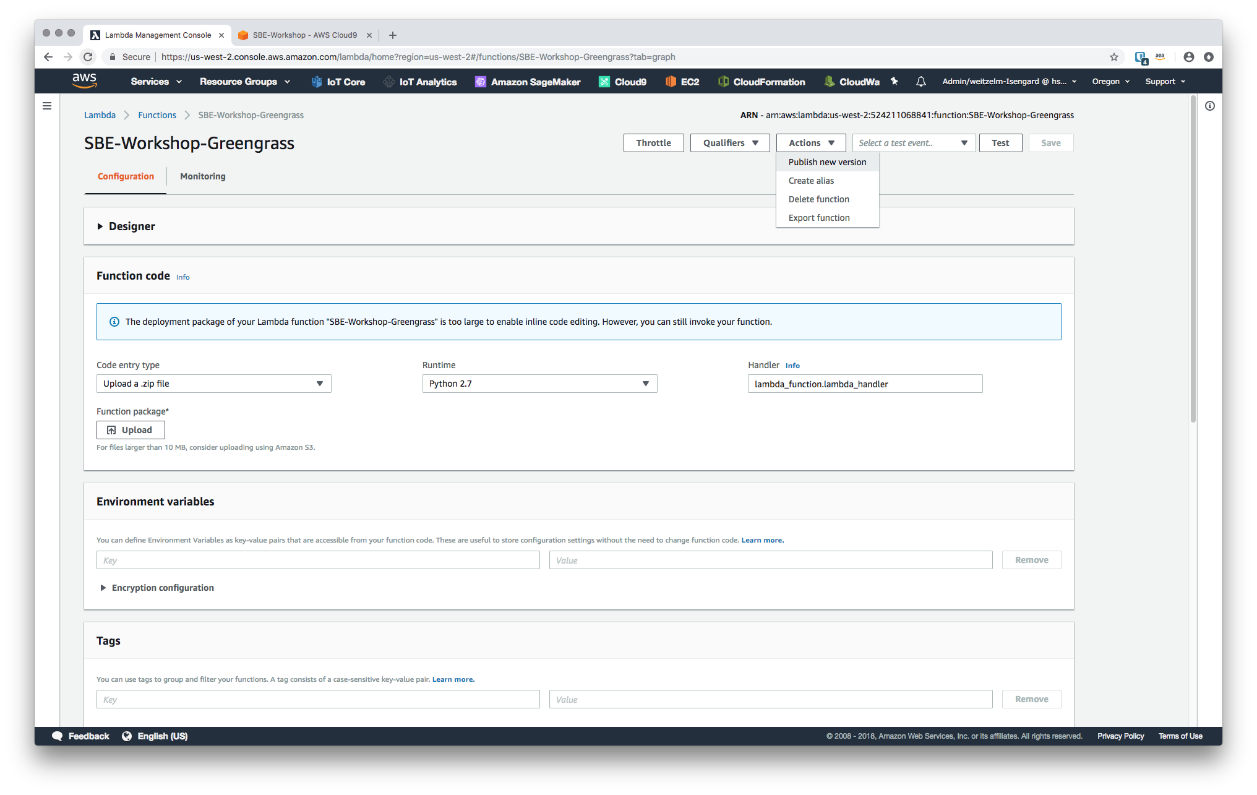Close the SBE-Workshop Cloud9 tab
This screenshot has height=795, width=1257.
[x=369, y=35]
